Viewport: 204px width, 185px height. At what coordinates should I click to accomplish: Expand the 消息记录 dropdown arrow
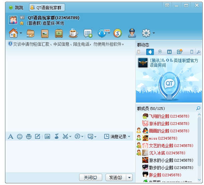129,137
